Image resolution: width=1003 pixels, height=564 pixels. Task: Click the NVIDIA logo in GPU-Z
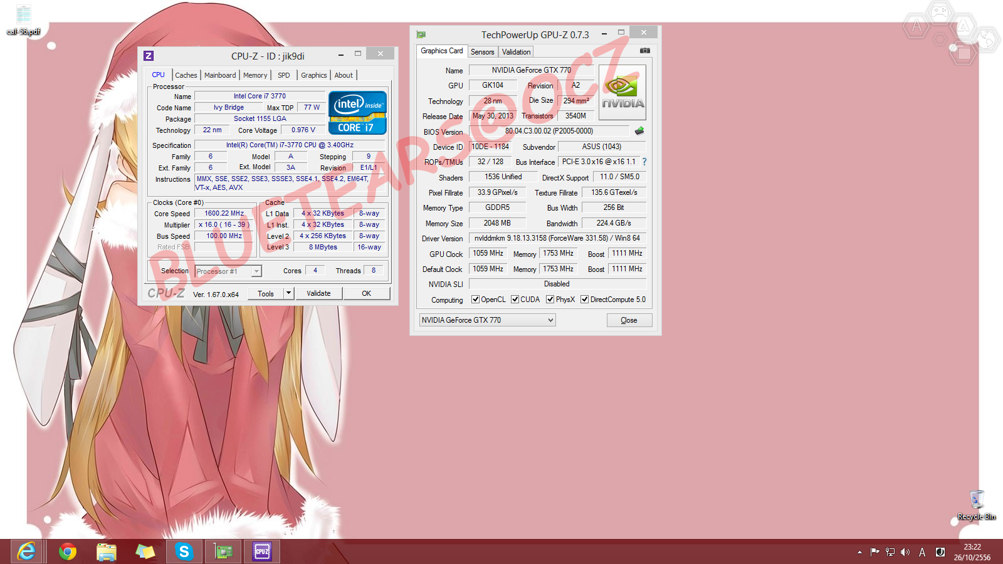622,93
